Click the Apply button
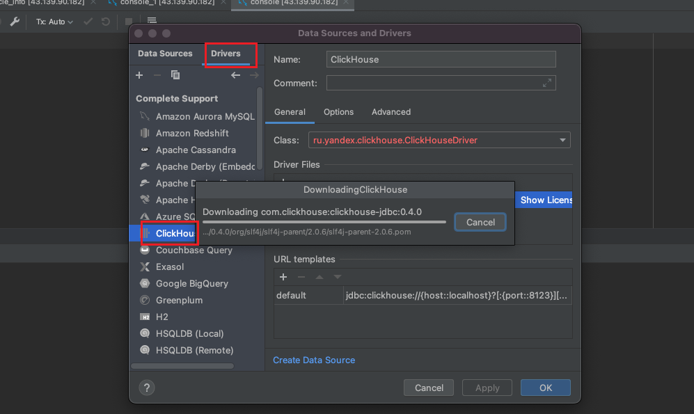This screenshot has width=694, height=414. pos(487,388)
